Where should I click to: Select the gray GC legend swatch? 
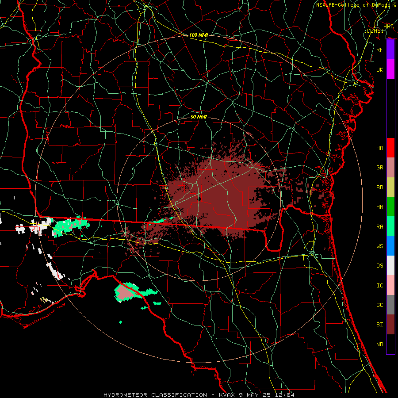coord(390,305)
